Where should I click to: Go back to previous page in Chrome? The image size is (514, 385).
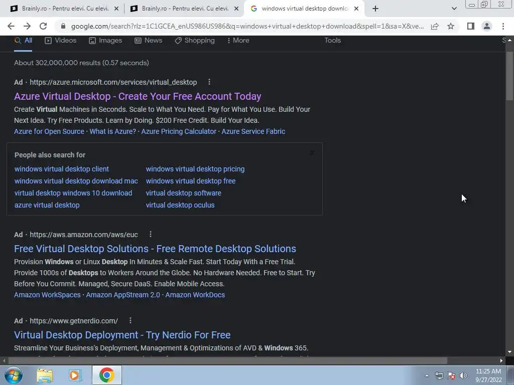pyautogui.click(x=11, y=26)
